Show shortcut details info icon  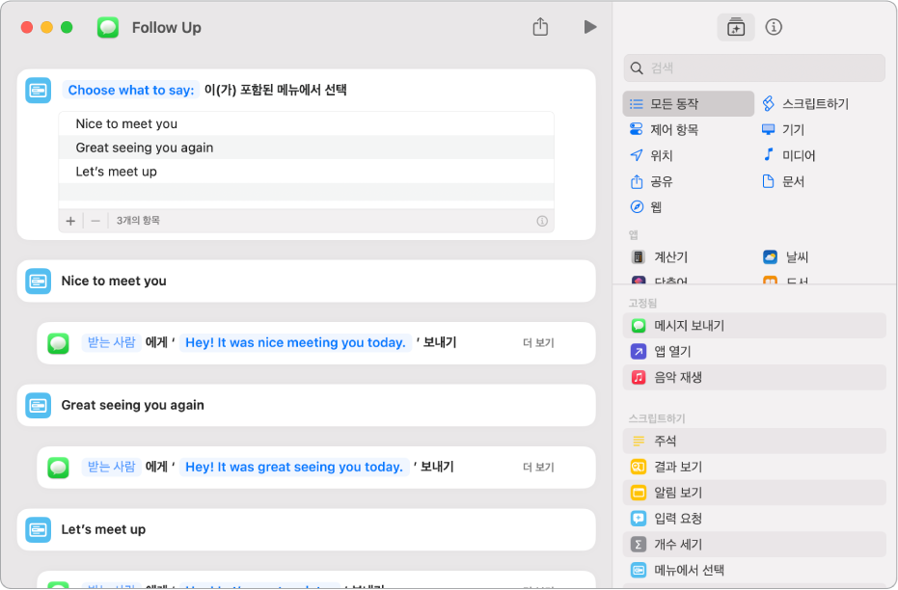pyautogui.click(x=774, y=27)
